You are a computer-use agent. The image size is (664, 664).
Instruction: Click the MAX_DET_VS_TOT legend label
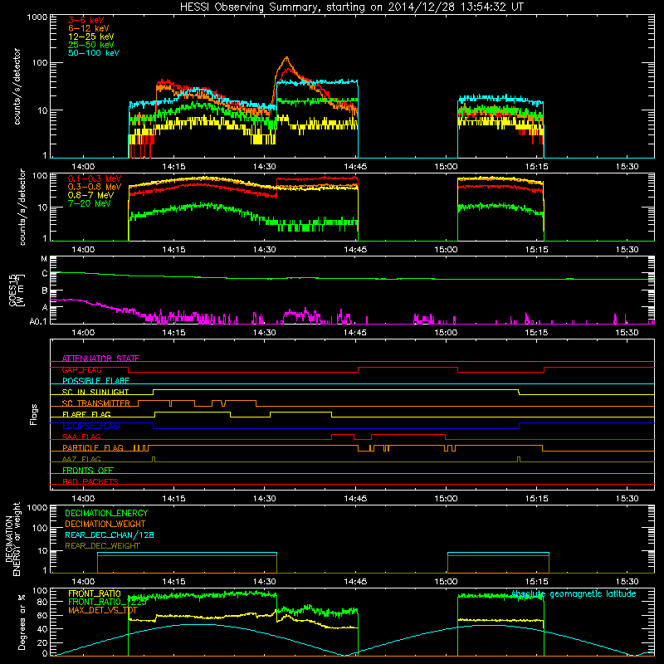(x=103, y=610)
